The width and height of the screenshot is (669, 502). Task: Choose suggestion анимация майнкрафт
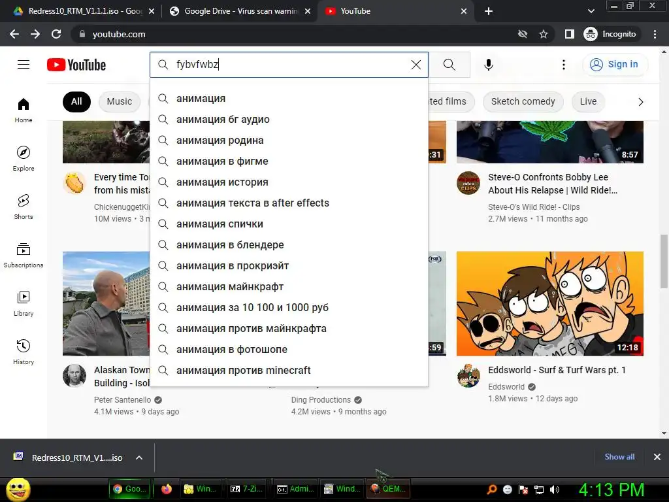click(289, 287)
